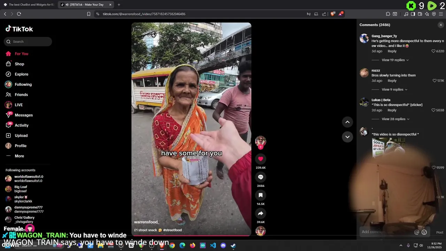This screenshot has height=251, width=446.
Task: Open Visual Studio Code from the taskbar
Action: (x=213, y=245)
